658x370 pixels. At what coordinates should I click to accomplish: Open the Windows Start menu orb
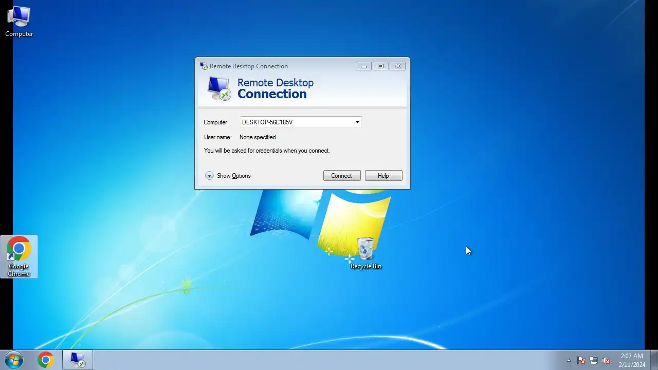14,360
